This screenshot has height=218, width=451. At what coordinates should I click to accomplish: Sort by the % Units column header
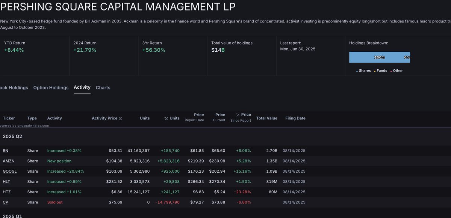click(172, 118)
